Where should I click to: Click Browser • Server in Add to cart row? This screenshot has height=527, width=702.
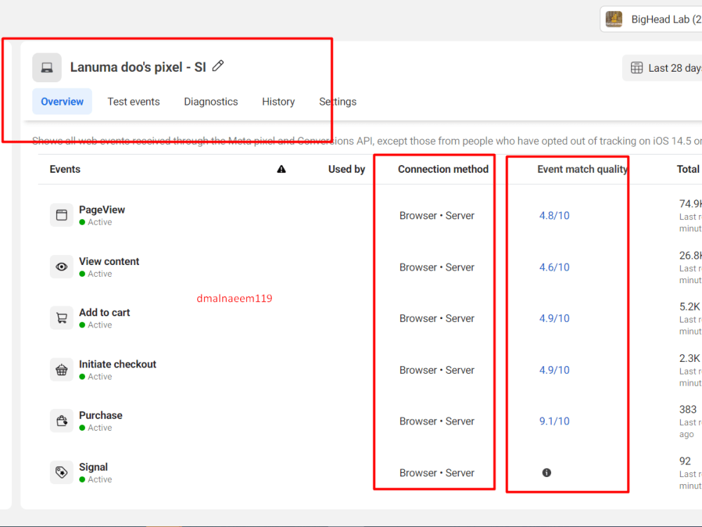pyautogui.click(x=437, y=318)
